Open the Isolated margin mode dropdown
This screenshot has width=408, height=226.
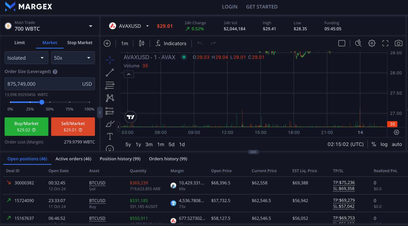click(26, 58)
